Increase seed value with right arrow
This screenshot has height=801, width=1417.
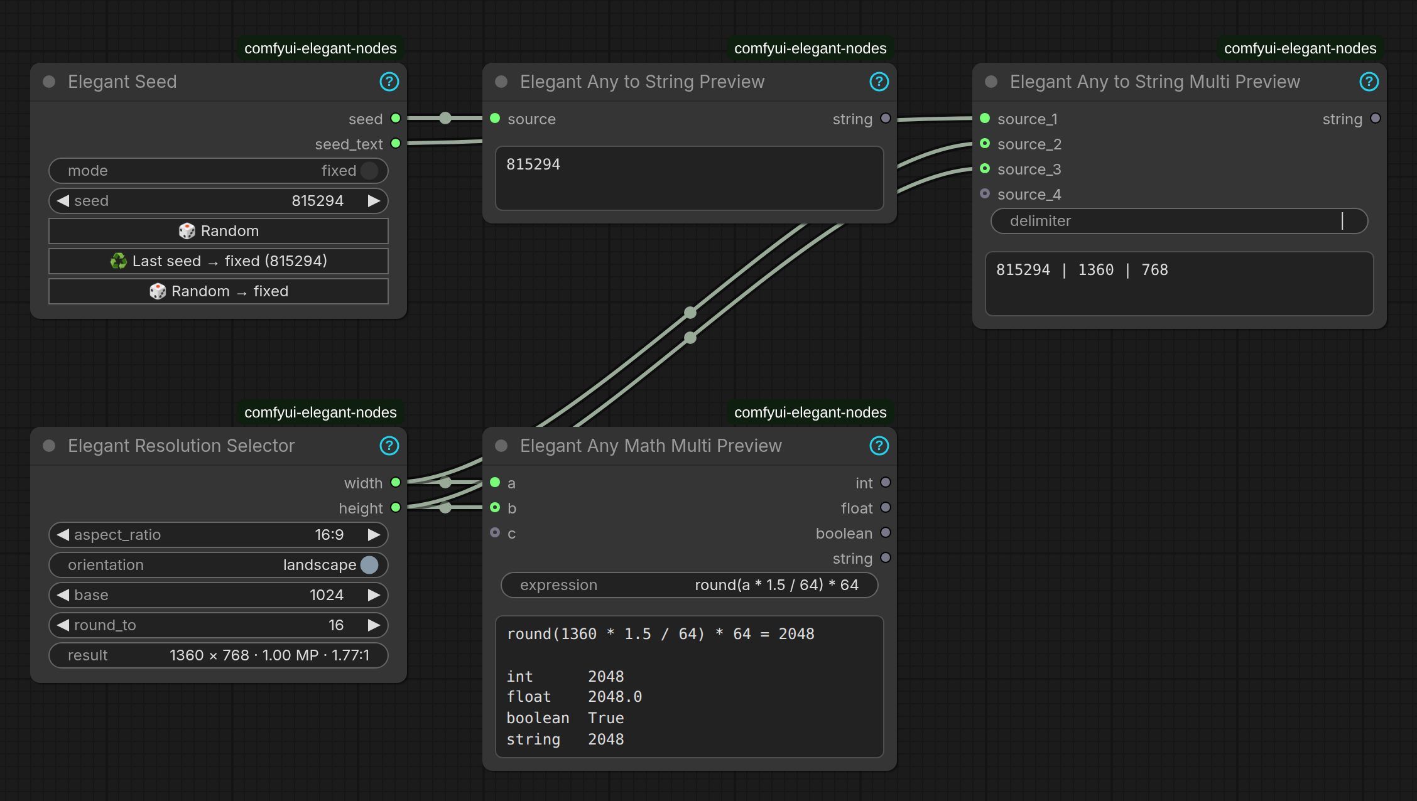374,201
